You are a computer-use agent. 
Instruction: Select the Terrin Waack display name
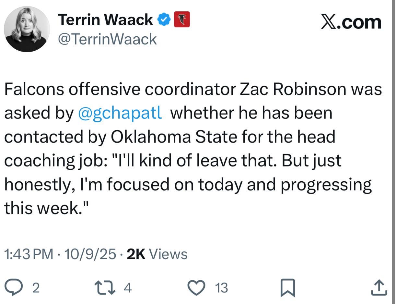[x=106, y=19]
